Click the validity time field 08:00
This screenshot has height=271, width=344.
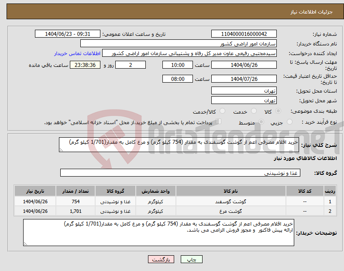[x=178, y=79]
